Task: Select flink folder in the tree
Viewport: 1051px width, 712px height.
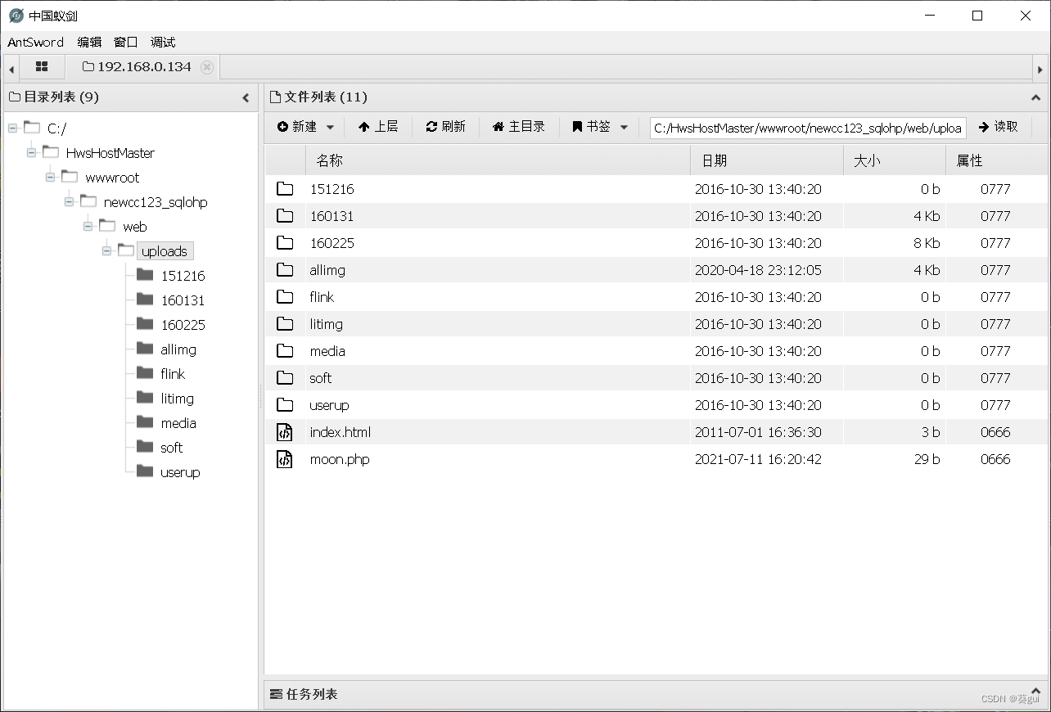Action: [173, 374]
